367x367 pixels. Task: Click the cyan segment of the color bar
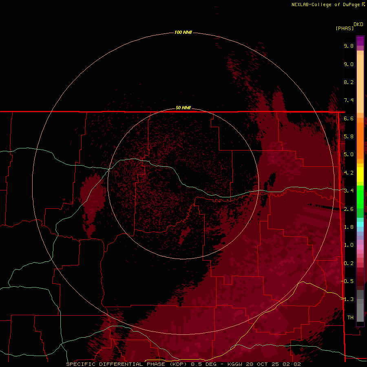[360, 224]
